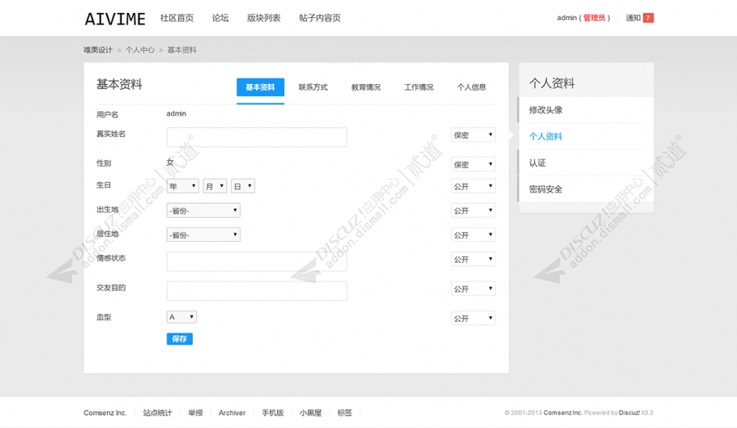Screen dimensions: 737x428
Task: Open 社区首页 in the top navigation
Action: [177, 18]
